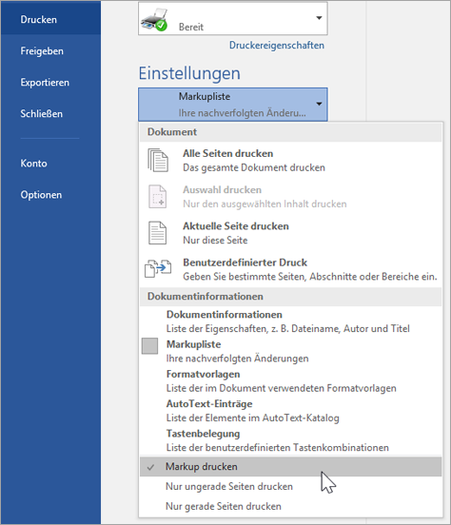The height and width of the screenshot is (525, 451).
Task: Choose Aktuelle Seite drucken option
Action: tap(290, 233)
